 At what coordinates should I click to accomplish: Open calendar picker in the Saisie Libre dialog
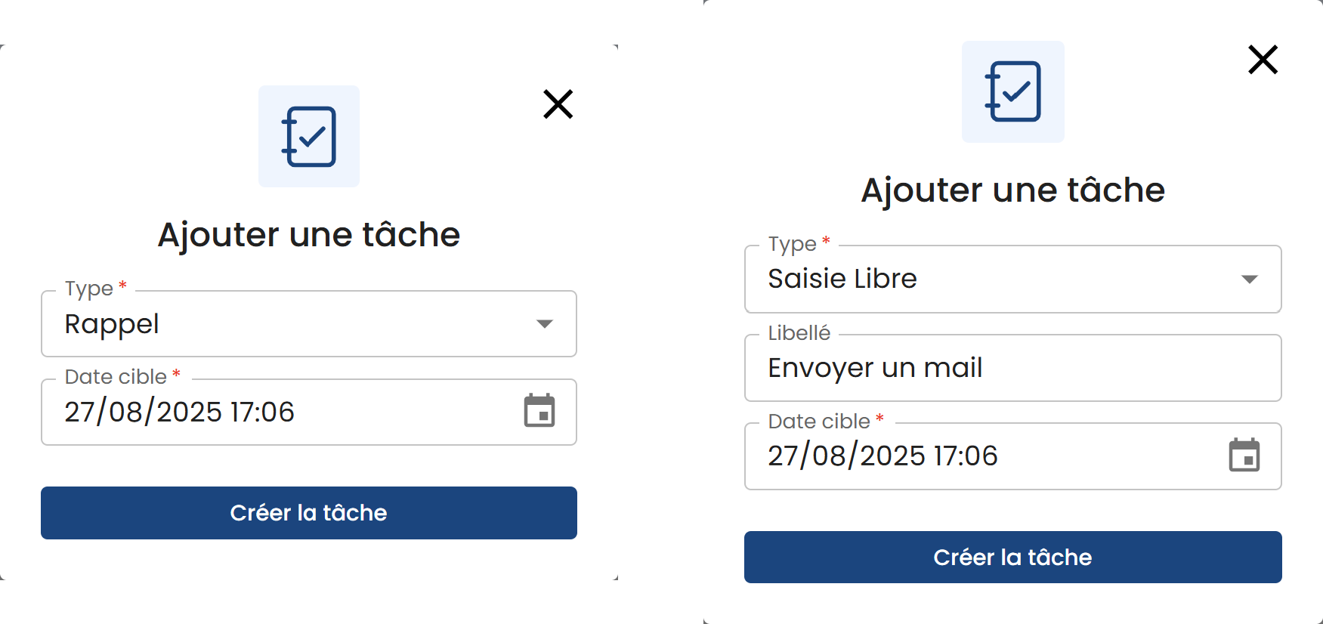click(1244, 456)
